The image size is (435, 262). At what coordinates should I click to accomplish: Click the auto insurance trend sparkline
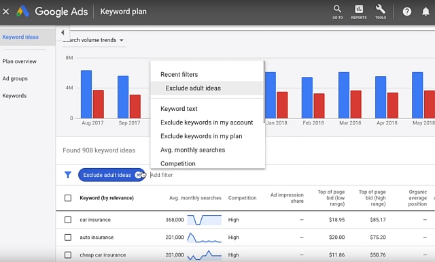tap(205, 238)
